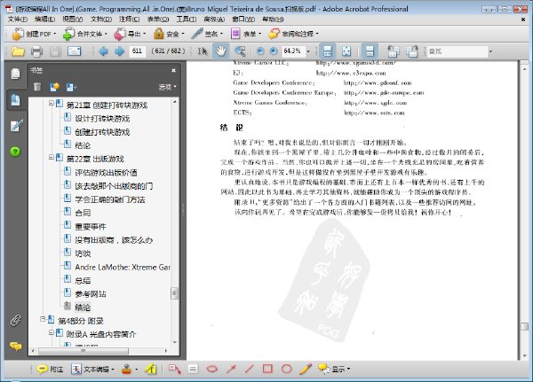
Task: Click the Create PDF icon
Action: pyautogui.click(x=18, y=34)
